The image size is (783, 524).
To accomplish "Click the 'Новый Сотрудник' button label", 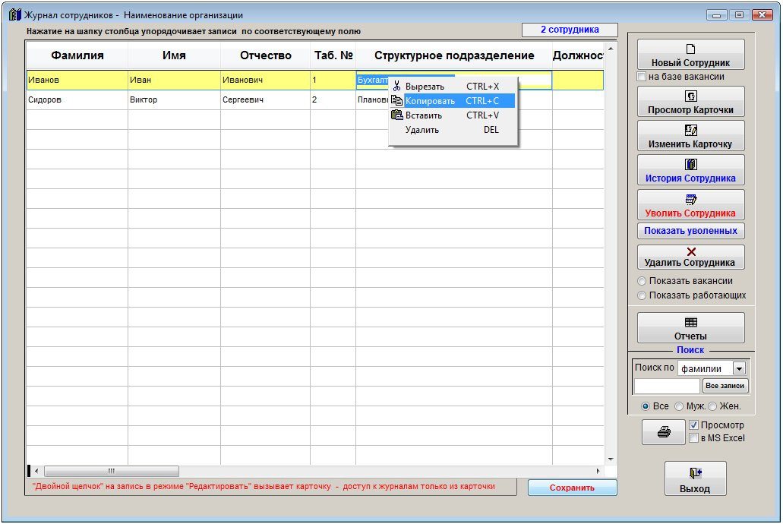I will point(690,63).
